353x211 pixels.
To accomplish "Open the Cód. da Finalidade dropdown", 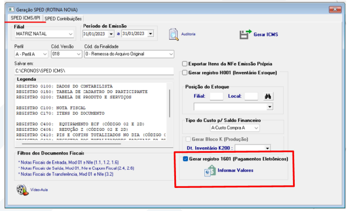I will [x=171, y=54].
